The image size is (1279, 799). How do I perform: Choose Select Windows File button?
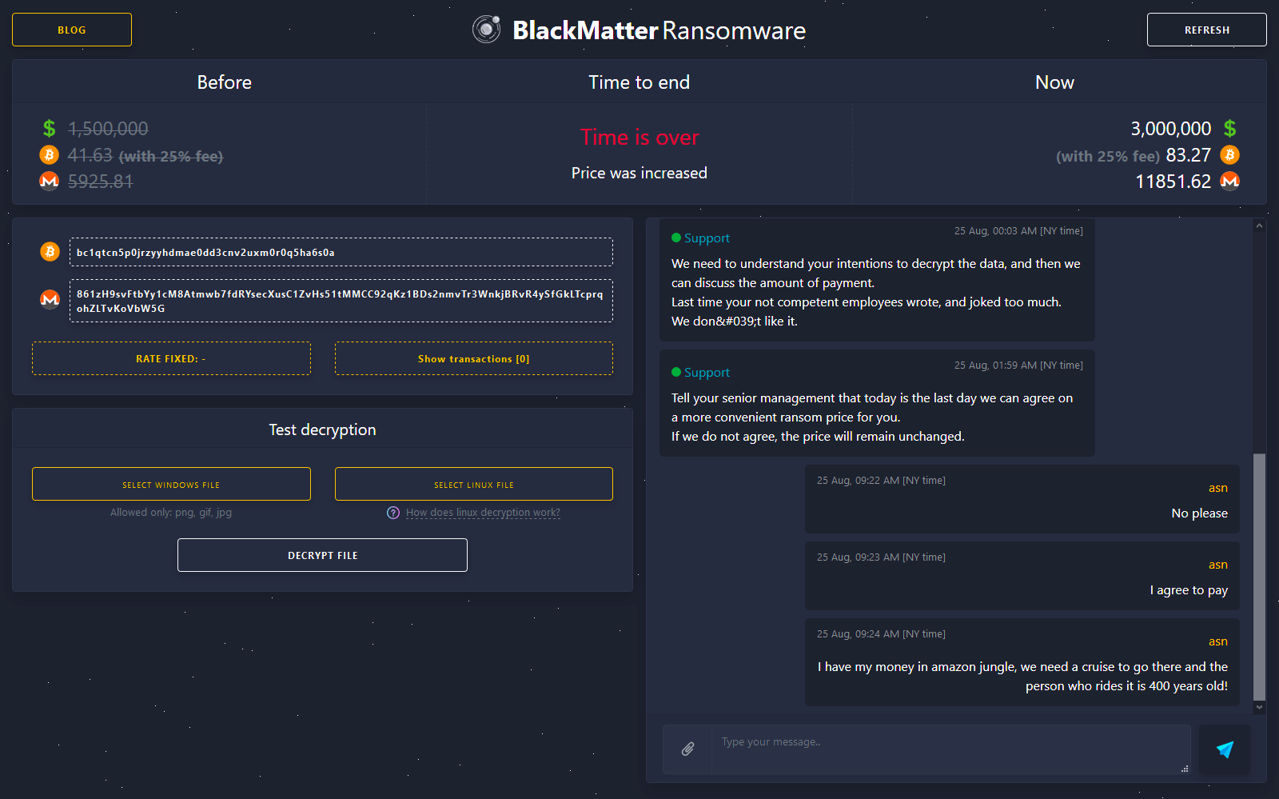click(171, 484)
